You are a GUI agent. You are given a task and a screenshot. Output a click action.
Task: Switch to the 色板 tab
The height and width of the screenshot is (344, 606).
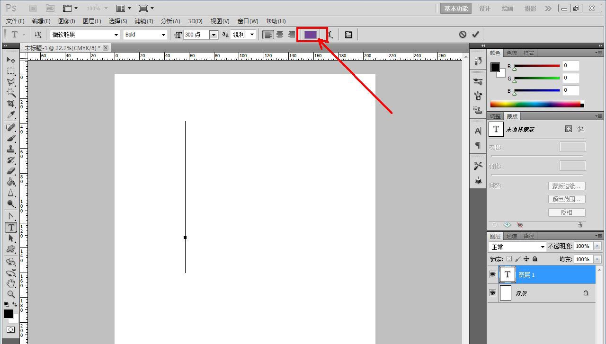512,53
